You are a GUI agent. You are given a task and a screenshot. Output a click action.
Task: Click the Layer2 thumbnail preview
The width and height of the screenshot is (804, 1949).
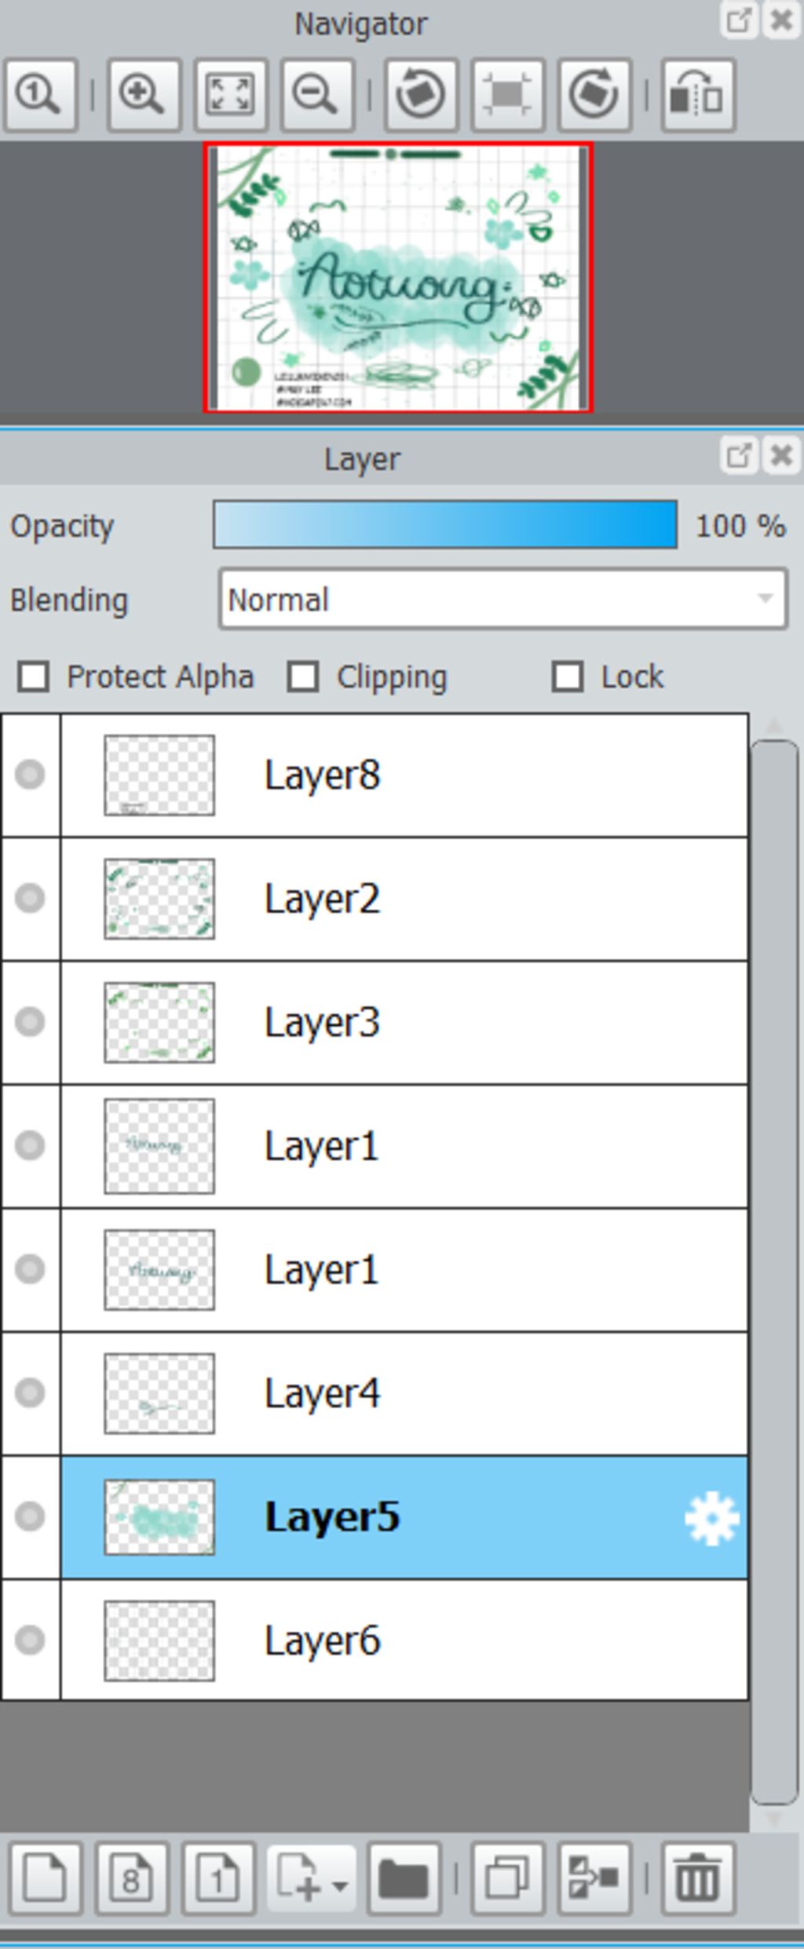click(x=159, y=899)
